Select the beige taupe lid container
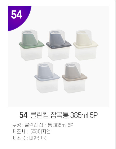This screenshot has height=149, width=116. [75, 78]
